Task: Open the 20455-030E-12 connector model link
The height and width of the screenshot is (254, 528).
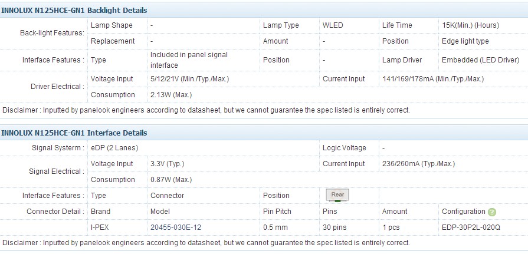Action: pyautogui.click(x=176, y=227)
